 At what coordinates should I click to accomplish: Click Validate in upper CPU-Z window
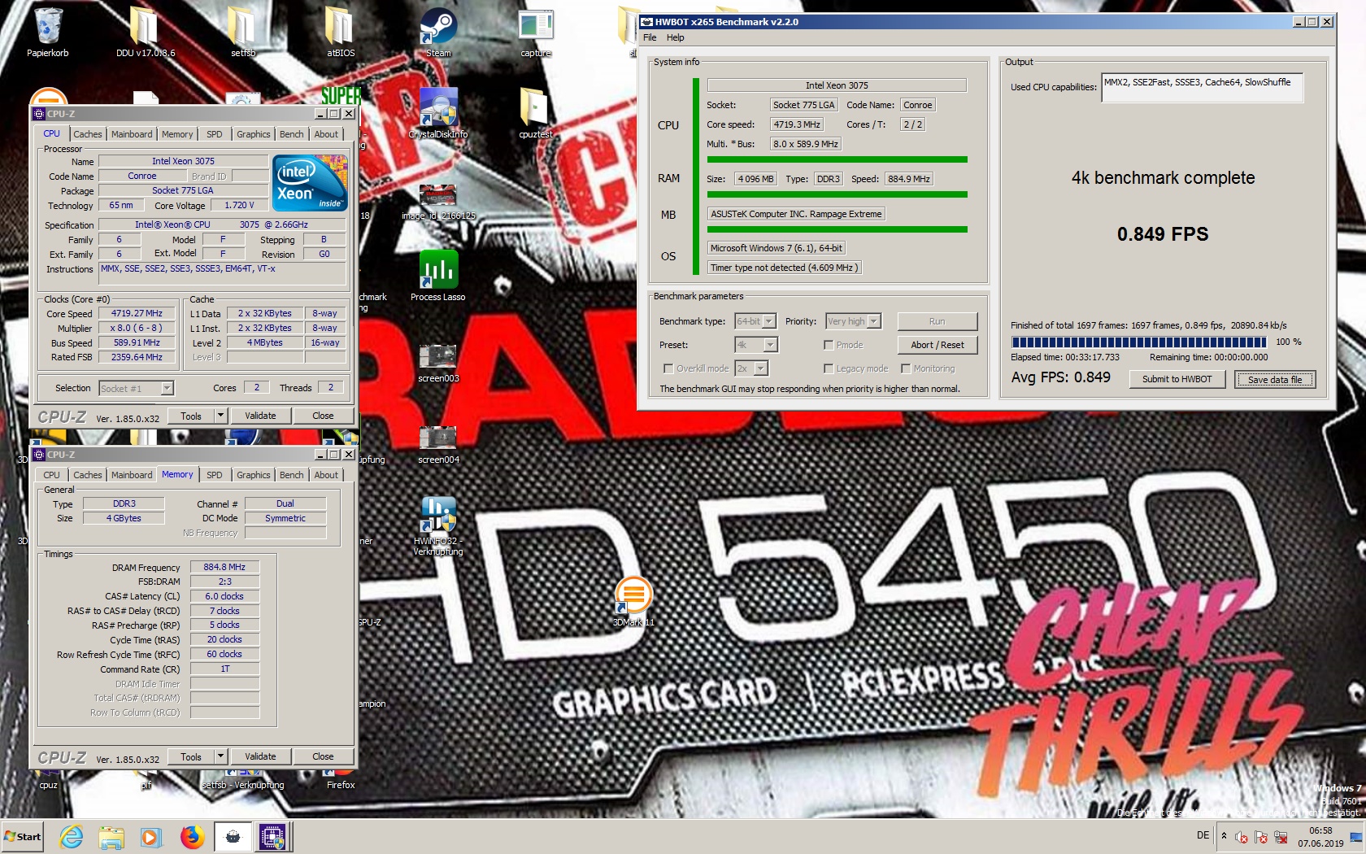tap(260, 416)
